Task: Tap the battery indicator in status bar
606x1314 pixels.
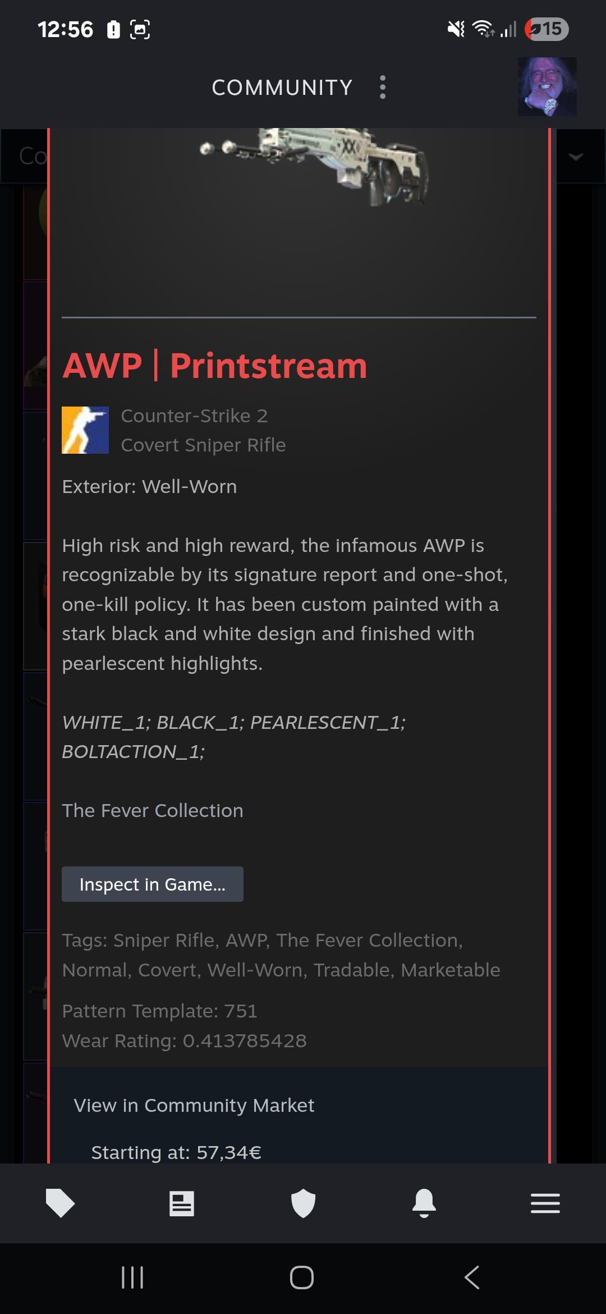Action: (x=547, y=29)
